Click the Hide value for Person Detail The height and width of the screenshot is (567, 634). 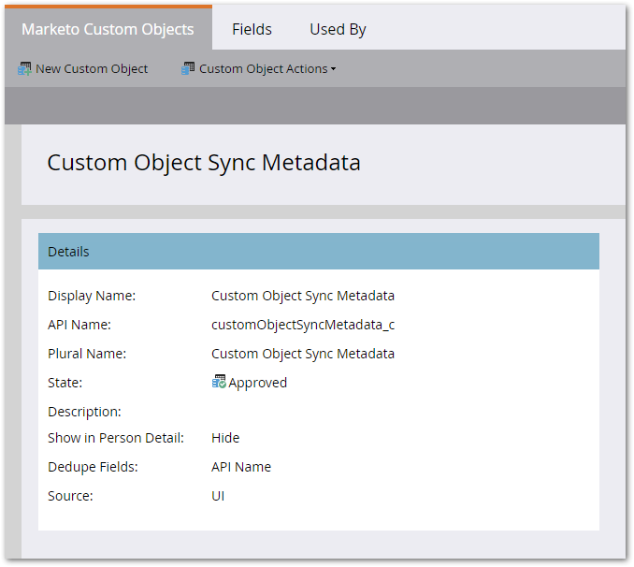coord(225,438)
